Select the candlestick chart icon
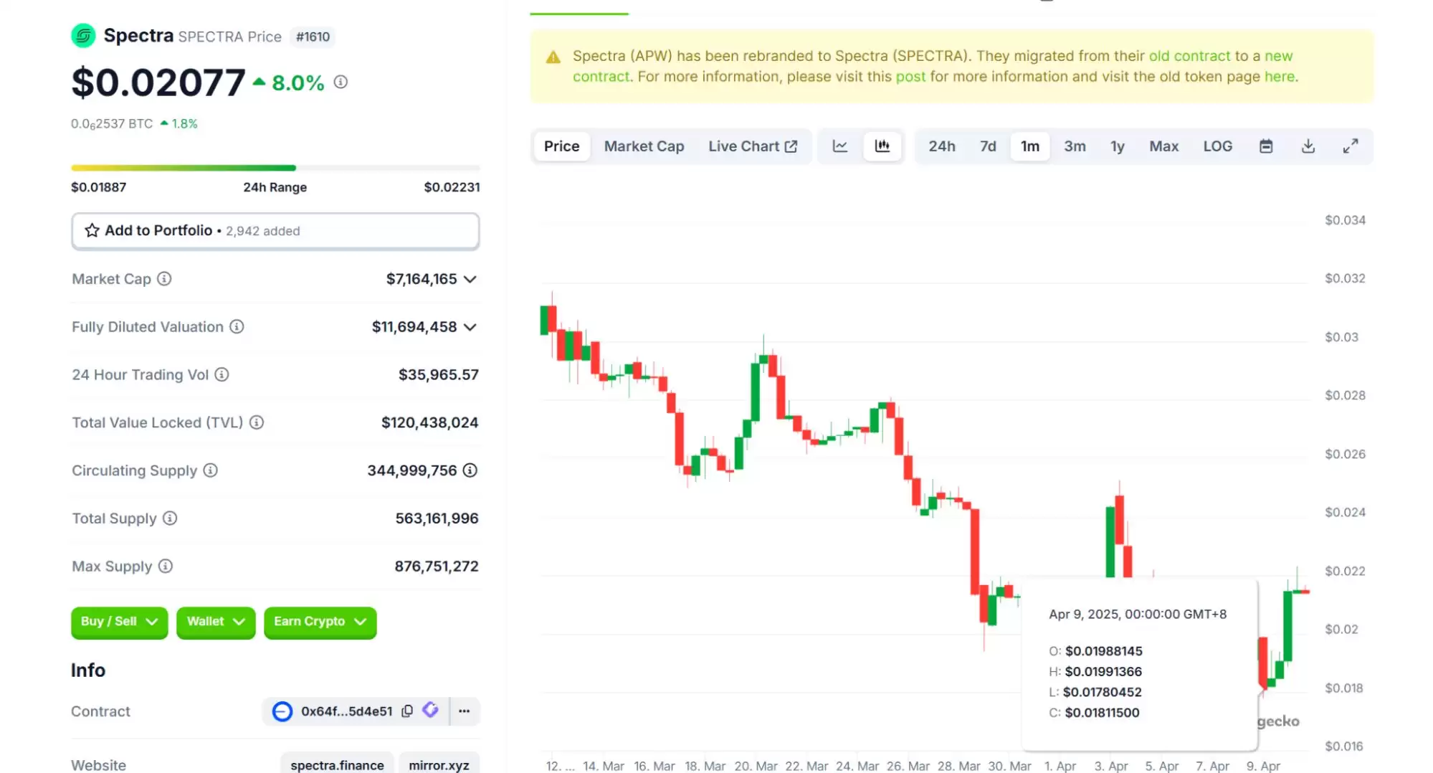 [x=882, y=146]
